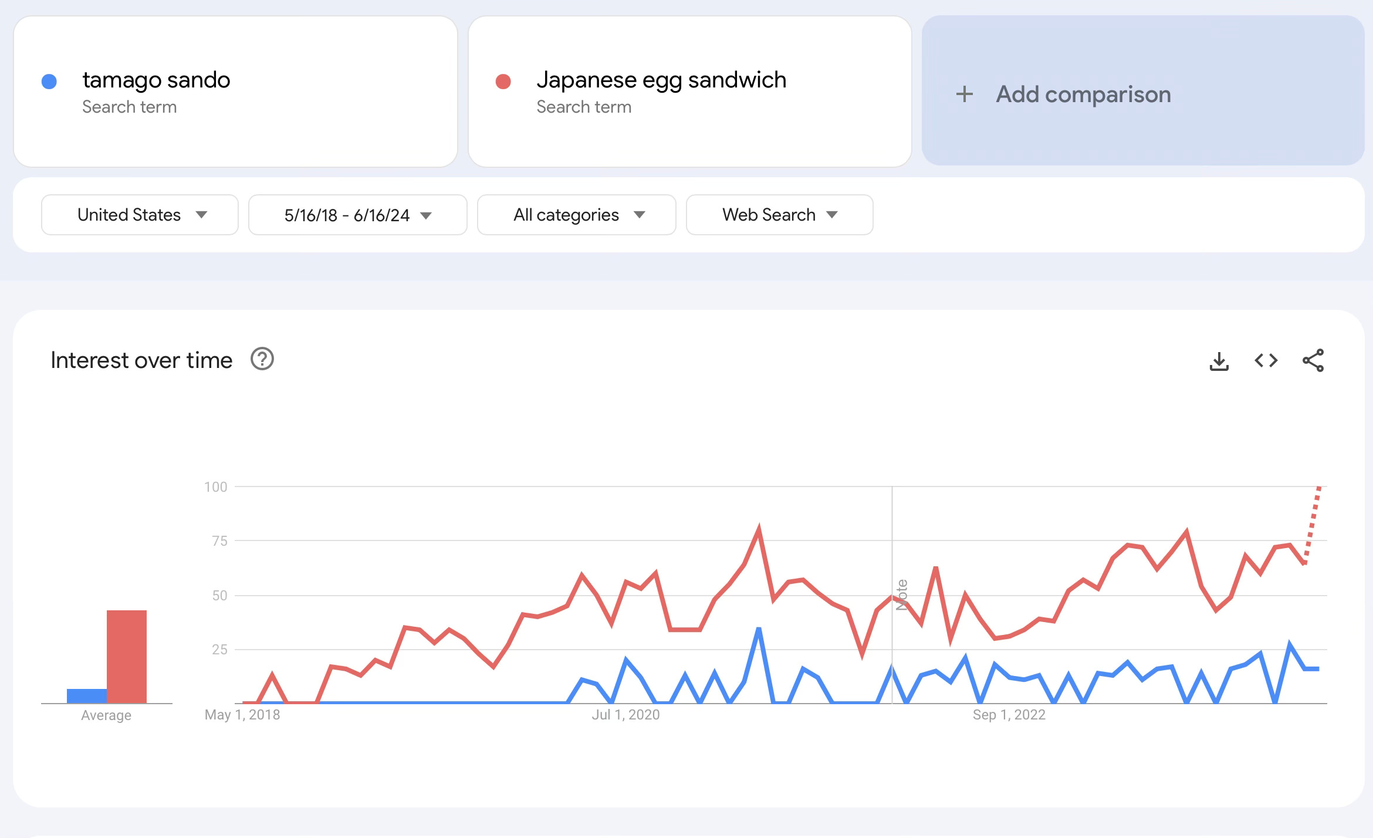Click the Interest over time heading

click(x=141, y=360)
